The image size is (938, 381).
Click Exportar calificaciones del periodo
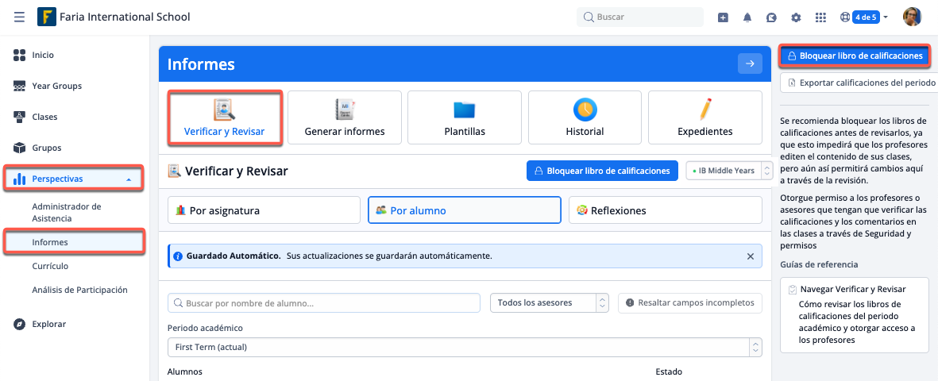pos(861,83)
